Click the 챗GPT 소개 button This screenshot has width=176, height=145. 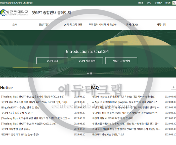[x=52, y=61]
